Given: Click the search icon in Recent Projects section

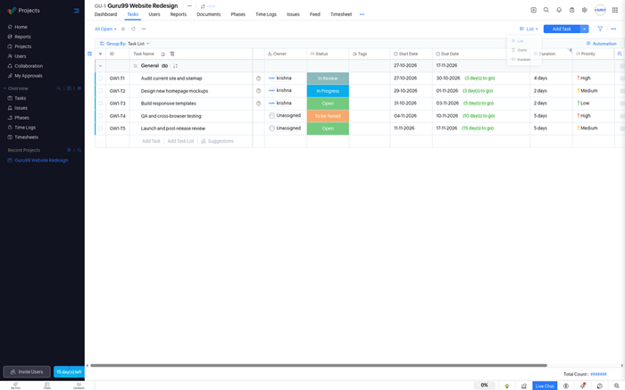Looking at the screenshot, I should (79, 150).
